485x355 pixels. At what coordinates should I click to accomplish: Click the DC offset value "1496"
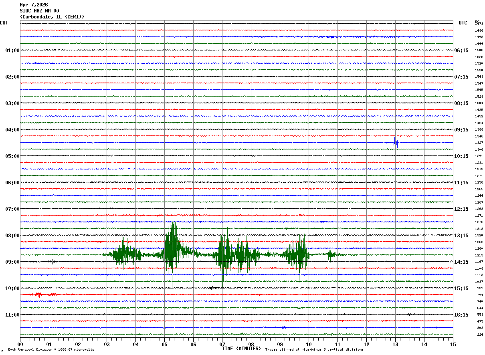click(x=479, y=30)
